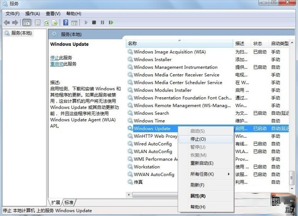Screen dimensions: 298x216
Task: Click horizontal scrollbar left arrow
Action: [x=129, y=195]
